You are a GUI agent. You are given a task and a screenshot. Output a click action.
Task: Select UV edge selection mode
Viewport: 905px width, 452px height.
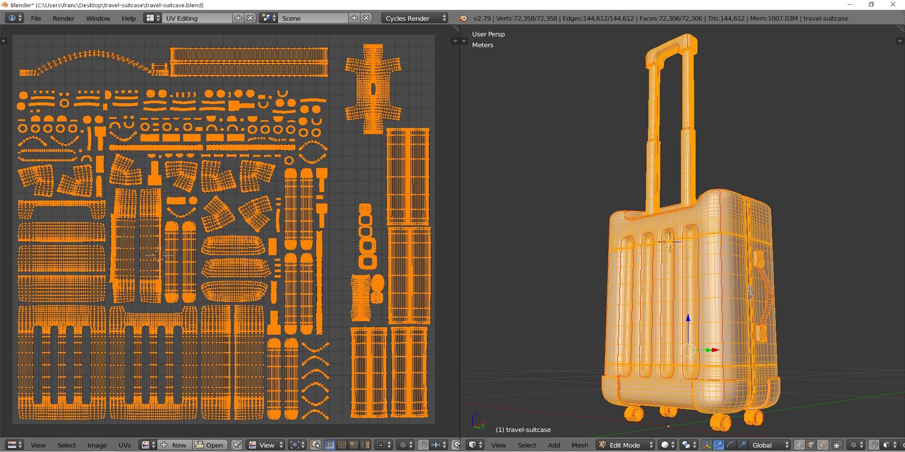point(342,444)
